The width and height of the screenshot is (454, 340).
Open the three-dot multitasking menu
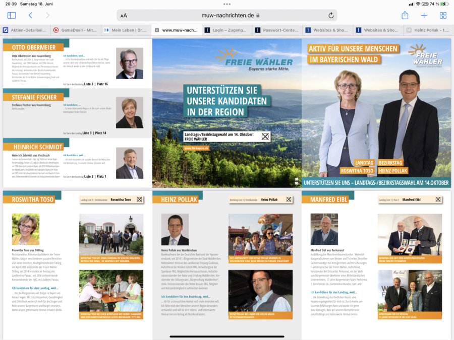coord(227,4)
